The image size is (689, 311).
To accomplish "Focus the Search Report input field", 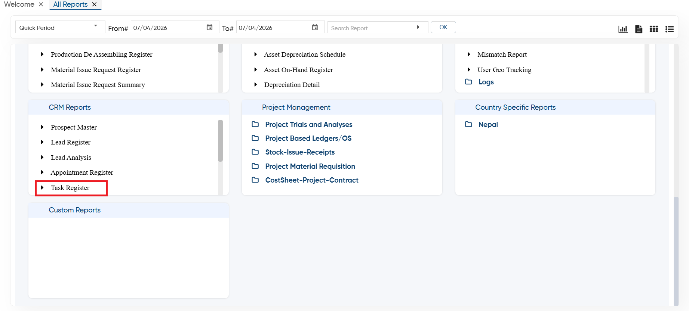I will pos(372,28).
